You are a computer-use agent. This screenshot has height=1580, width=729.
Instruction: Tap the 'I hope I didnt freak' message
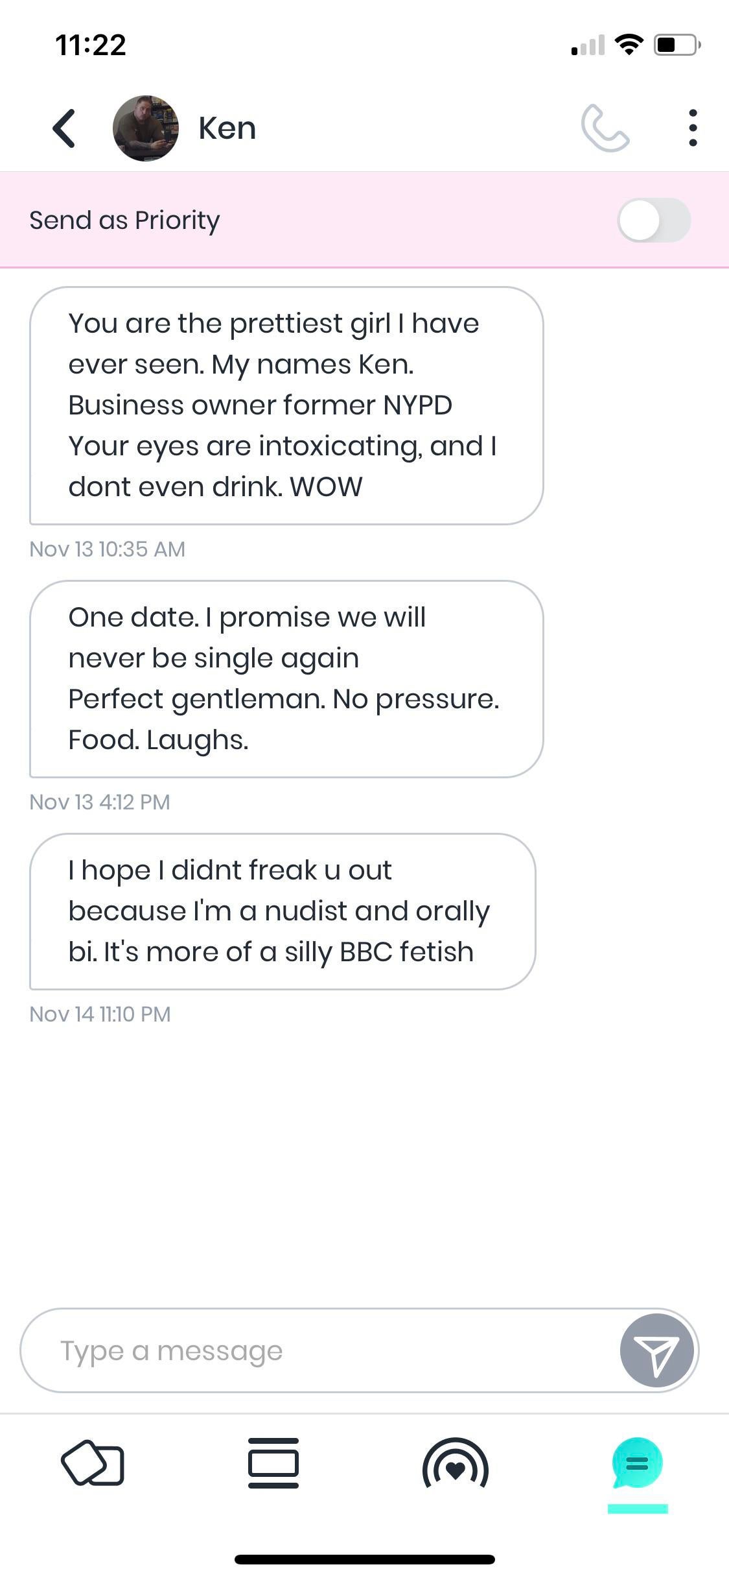click(x=282, y=911)
